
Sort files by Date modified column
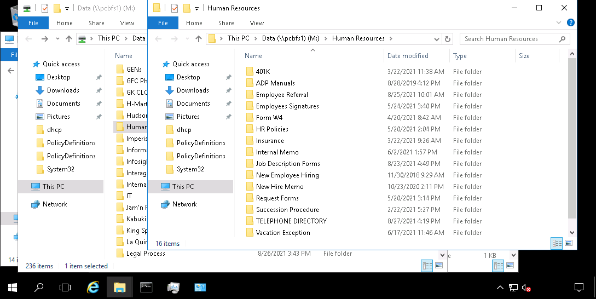tap(408, 56)
